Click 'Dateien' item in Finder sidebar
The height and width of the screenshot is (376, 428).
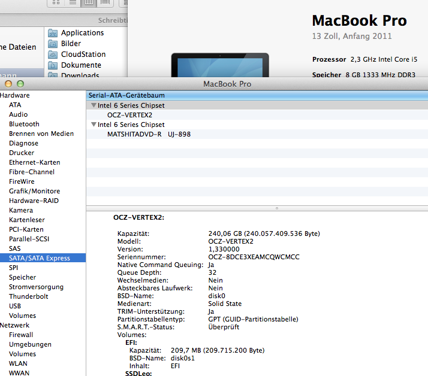[18, 47]
